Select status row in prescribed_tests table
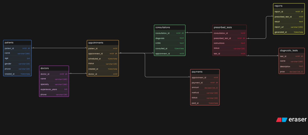The height and width of the screenshot is (135, 308). (x=229, y=48)
